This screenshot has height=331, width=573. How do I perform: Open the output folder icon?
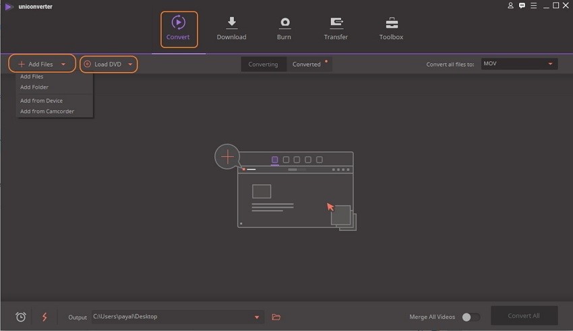coord(276,317)
